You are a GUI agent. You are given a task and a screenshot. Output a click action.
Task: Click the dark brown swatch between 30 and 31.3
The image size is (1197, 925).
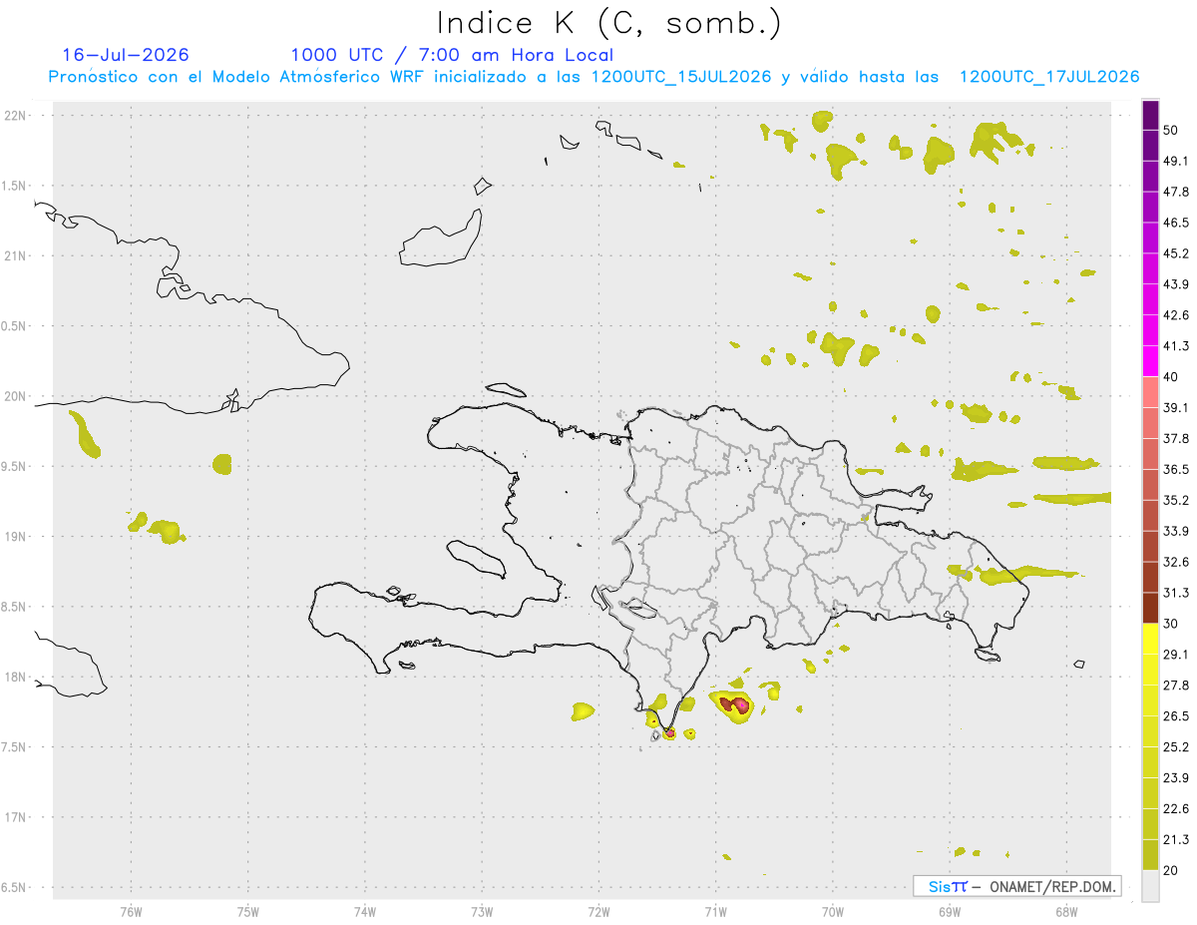coord(1151,608)
